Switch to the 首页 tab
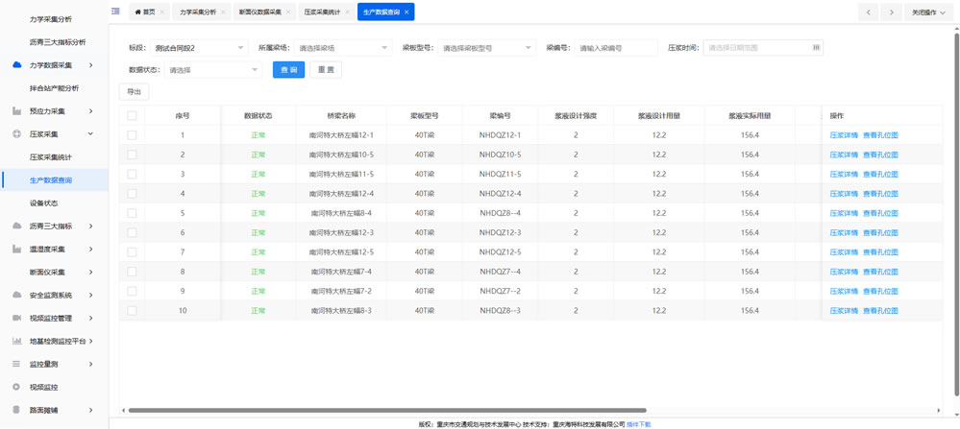This screenshot has width=960, height=429. click(146, 12)
